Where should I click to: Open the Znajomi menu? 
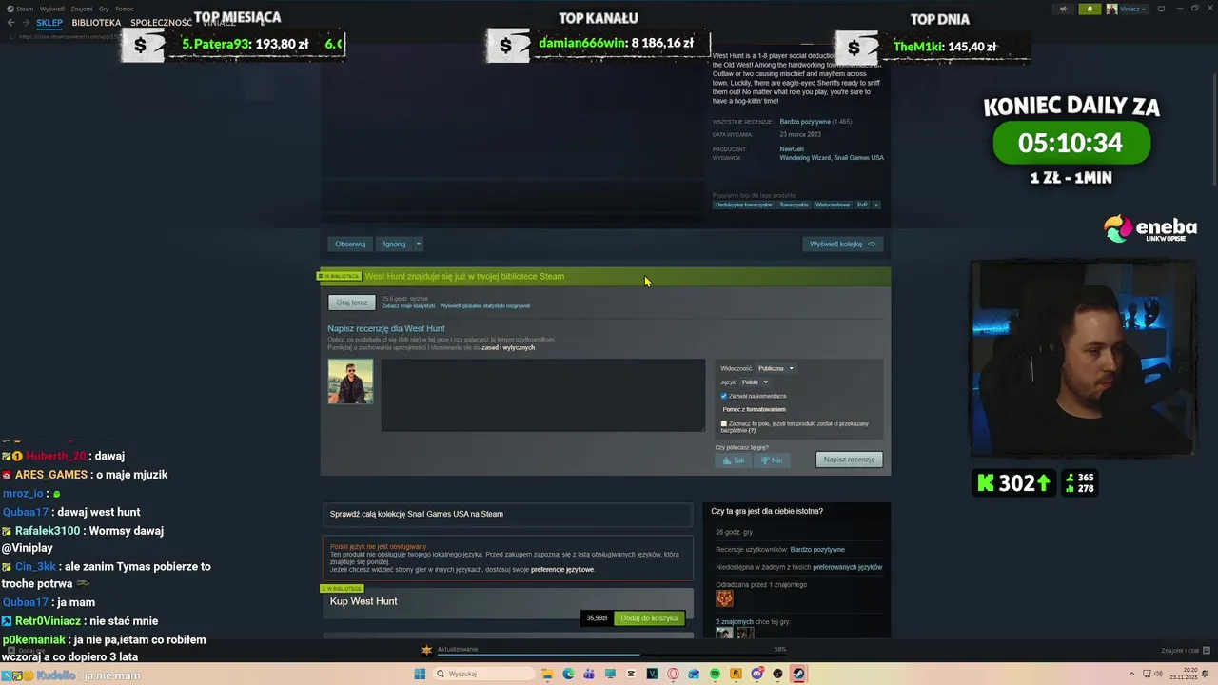point(82,9)
